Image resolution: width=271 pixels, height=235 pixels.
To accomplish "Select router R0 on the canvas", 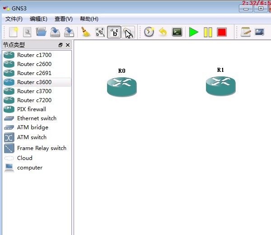I will pos(121,87).
